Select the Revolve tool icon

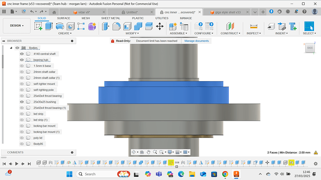pos(60,26)
